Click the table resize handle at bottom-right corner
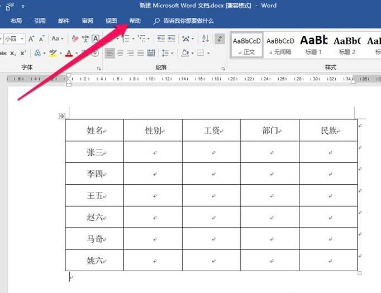381x293 pixels. click(x=360, y=273)
